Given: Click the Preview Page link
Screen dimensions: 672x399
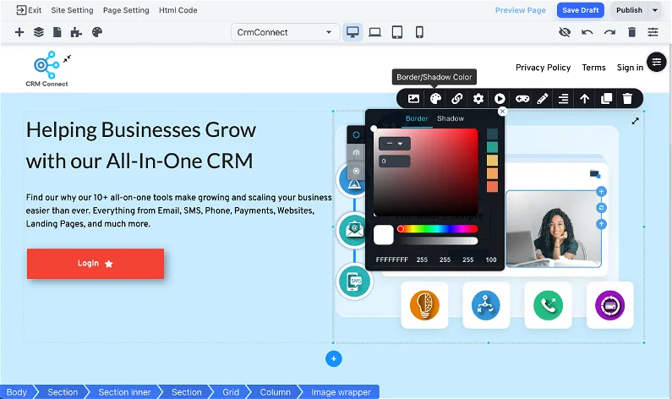Looking at the screenshot, I should (x=520, y=10).
